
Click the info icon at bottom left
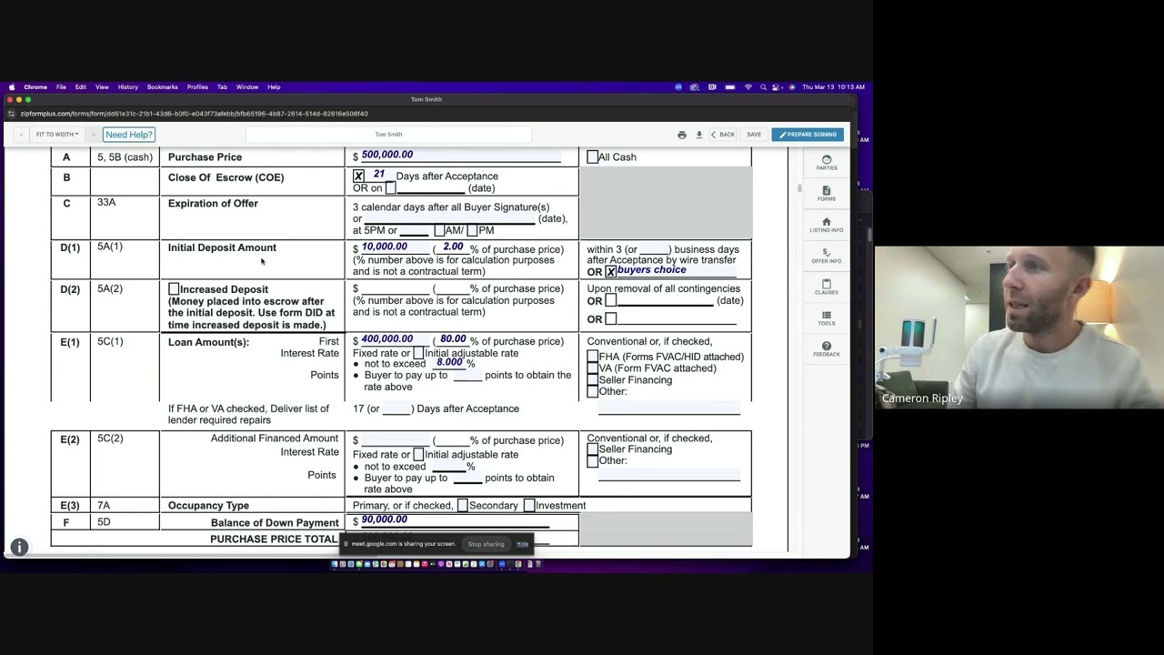tap(19, 547)
